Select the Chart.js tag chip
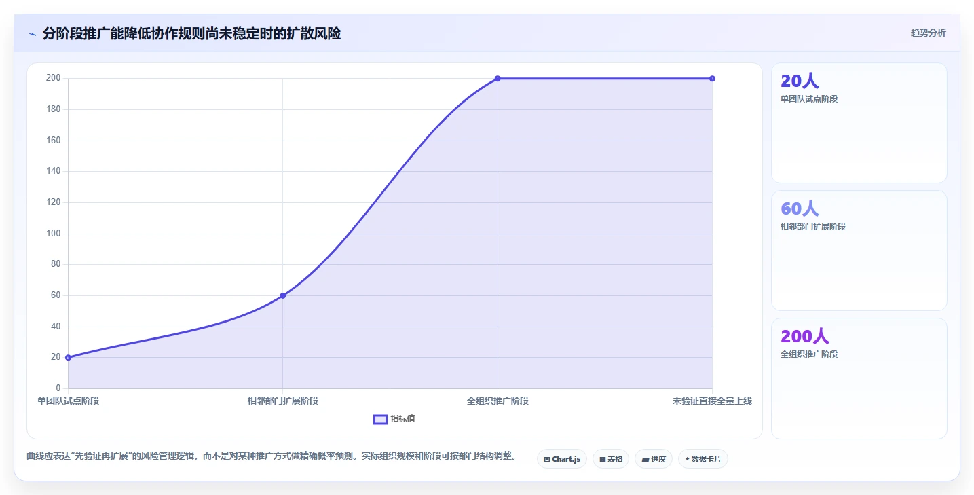This screenshot has width=974, height=495. click(x=561, y=459)
